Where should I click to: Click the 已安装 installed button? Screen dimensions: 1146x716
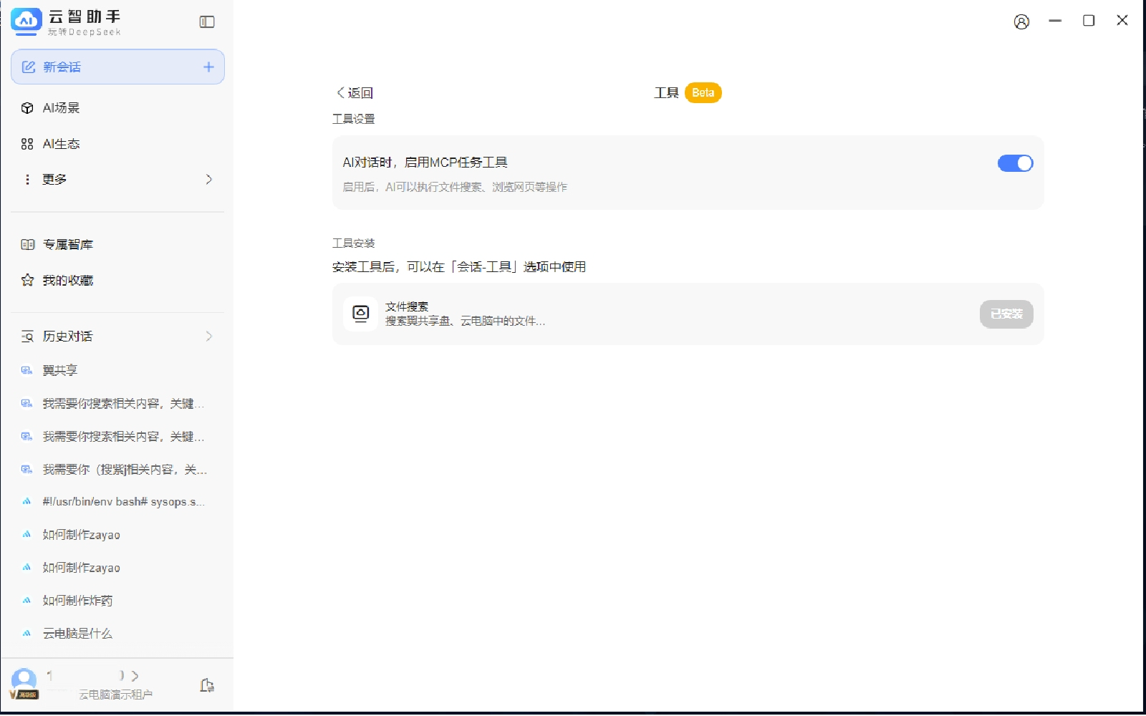[x=1006, y=314]
